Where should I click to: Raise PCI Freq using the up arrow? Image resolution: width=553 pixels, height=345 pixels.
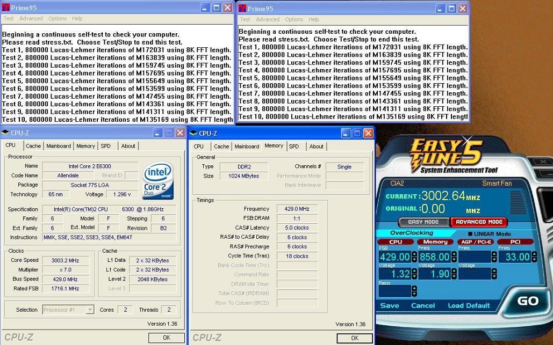[x=534, y=254]
